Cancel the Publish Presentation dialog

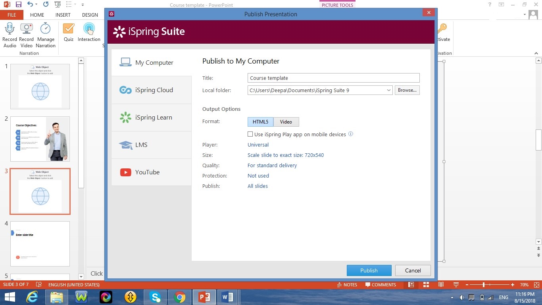click(x=413, y=270)
